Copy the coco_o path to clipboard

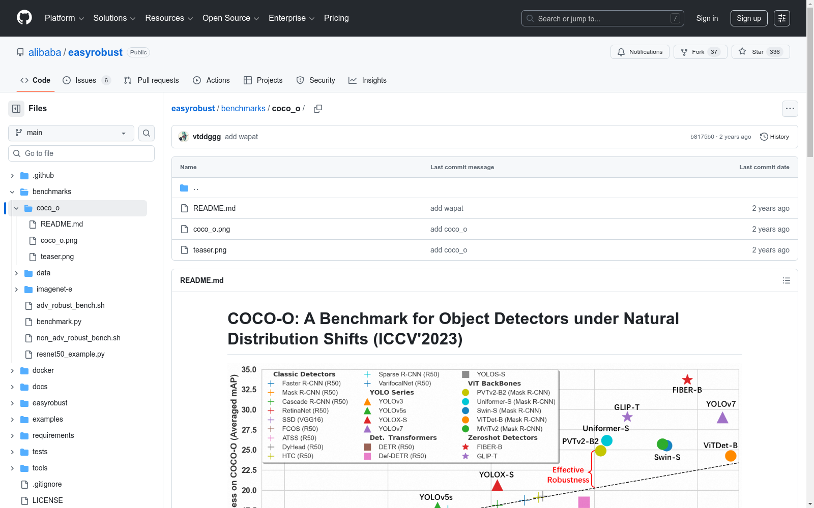(318, 109)
